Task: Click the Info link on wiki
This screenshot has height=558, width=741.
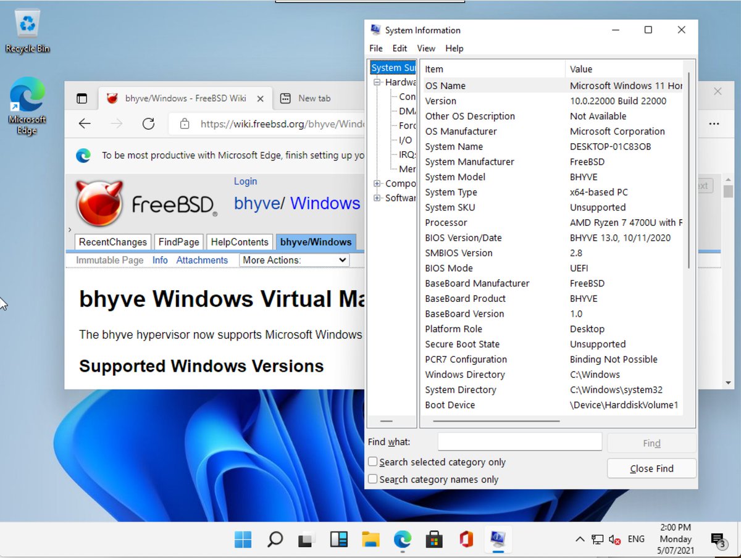Action: tap(160, 260)
